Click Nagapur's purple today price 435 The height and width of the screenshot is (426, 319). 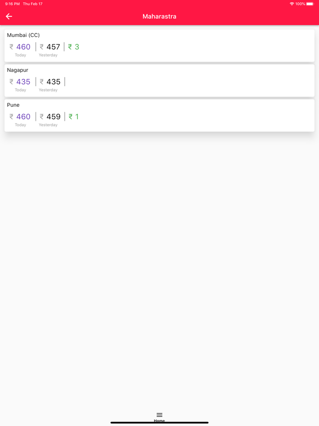pyautogui.click(x=23, y=82)
